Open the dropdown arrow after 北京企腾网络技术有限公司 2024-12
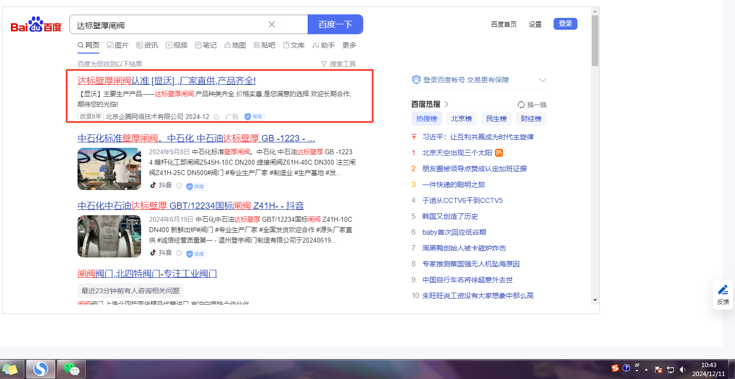This screenshot has height=379, width=735. click(x=216, y=117)
